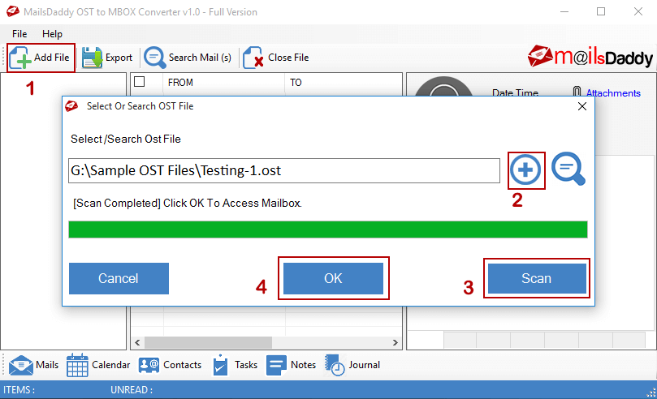This screenshot has height=399, width=657.
Task: Click the UNREAD status bar entry
Action: [132, 390]
